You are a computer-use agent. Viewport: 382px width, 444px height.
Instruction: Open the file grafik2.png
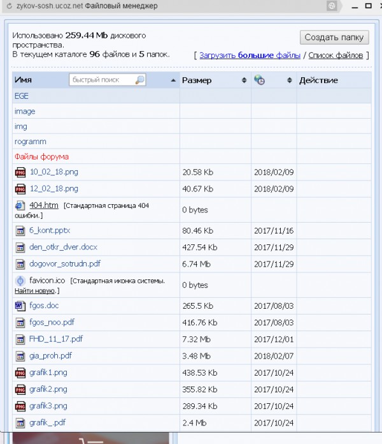coord(48,389)
